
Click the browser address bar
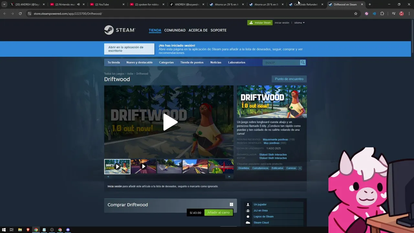[x=191, y=14]
